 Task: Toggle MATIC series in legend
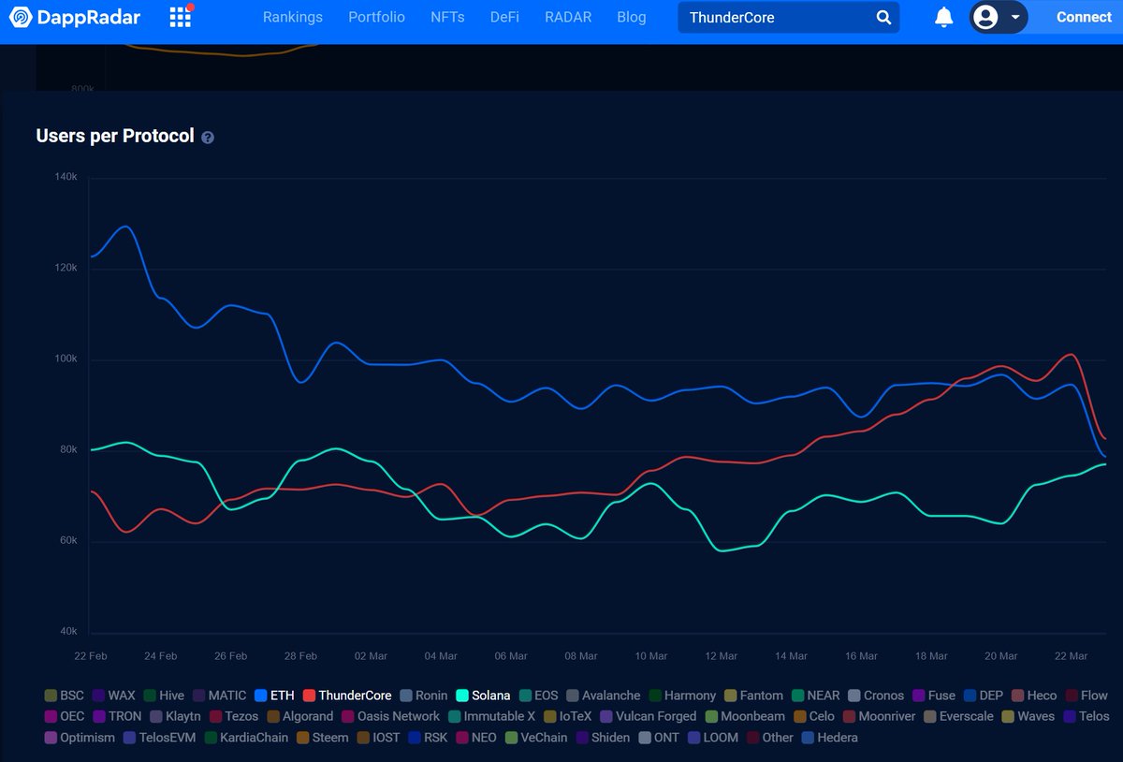click(x=220, y=696)
